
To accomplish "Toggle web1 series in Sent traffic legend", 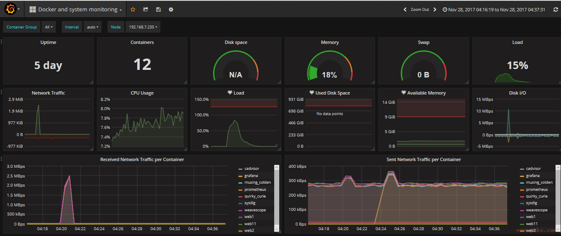I will (531, 217).
